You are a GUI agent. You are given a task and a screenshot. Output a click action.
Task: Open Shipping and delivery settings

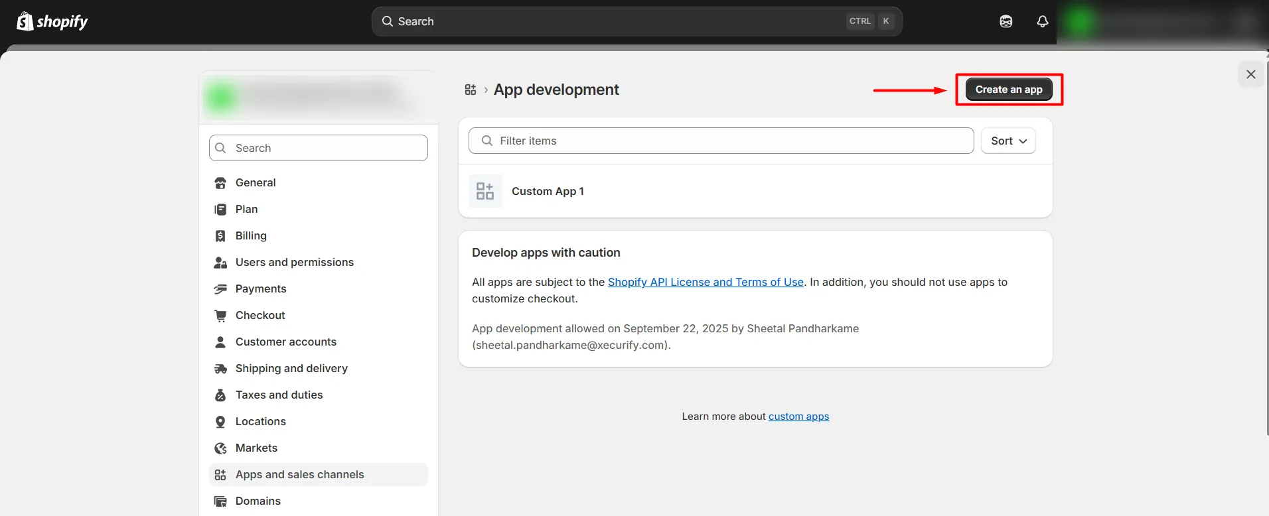[319, 368]
